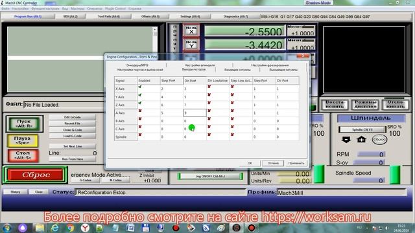Click Load G-Code button
The image size is (415, 233).
[x=72, y=136]
